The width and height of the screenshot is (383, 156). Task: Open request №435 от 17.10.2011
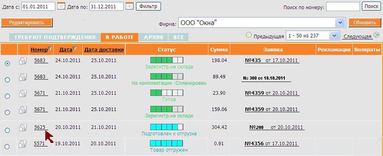click(x=272, y=60)
